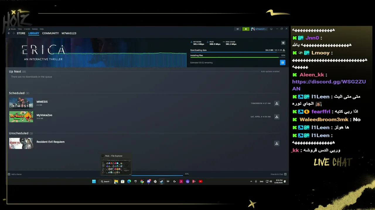Expand the m7mas123 account dropdown

pyautogui.click(x=259, y=29)
